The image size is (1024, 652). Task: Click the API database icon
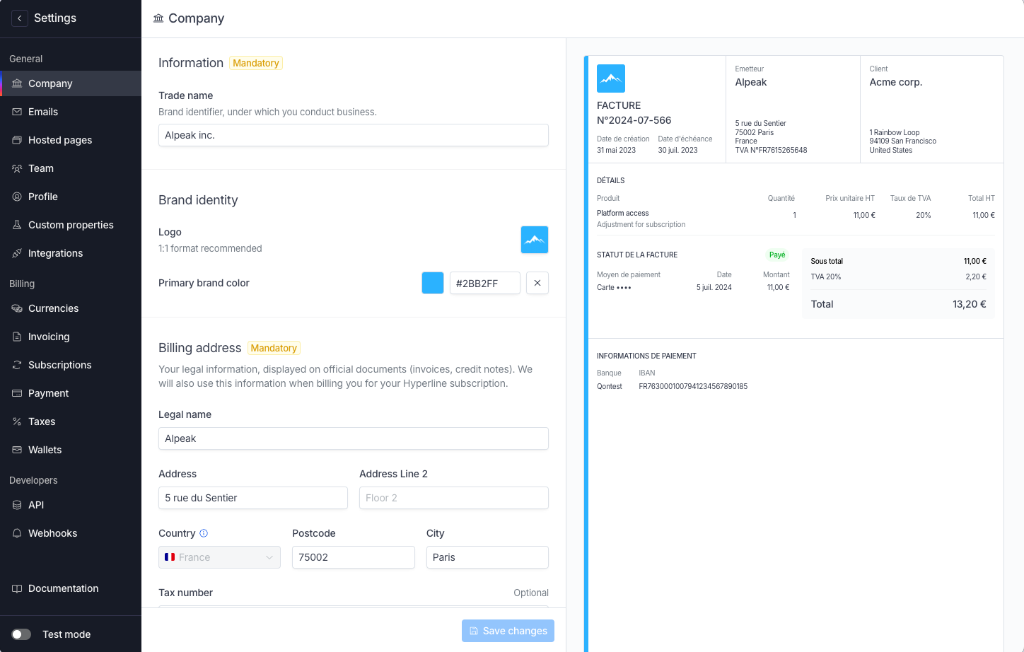17,505
